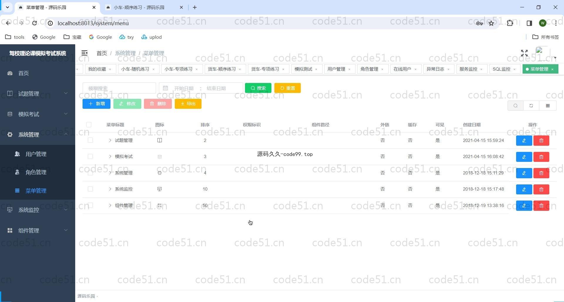The image size is (564, 302).
Task: Open column settings grid icon
Action: (x=548, y=106)
